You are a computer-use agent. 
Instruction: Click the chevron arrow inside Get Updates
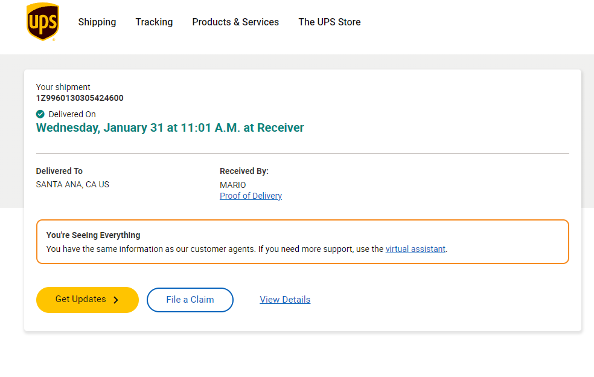[x=116, y=300]
